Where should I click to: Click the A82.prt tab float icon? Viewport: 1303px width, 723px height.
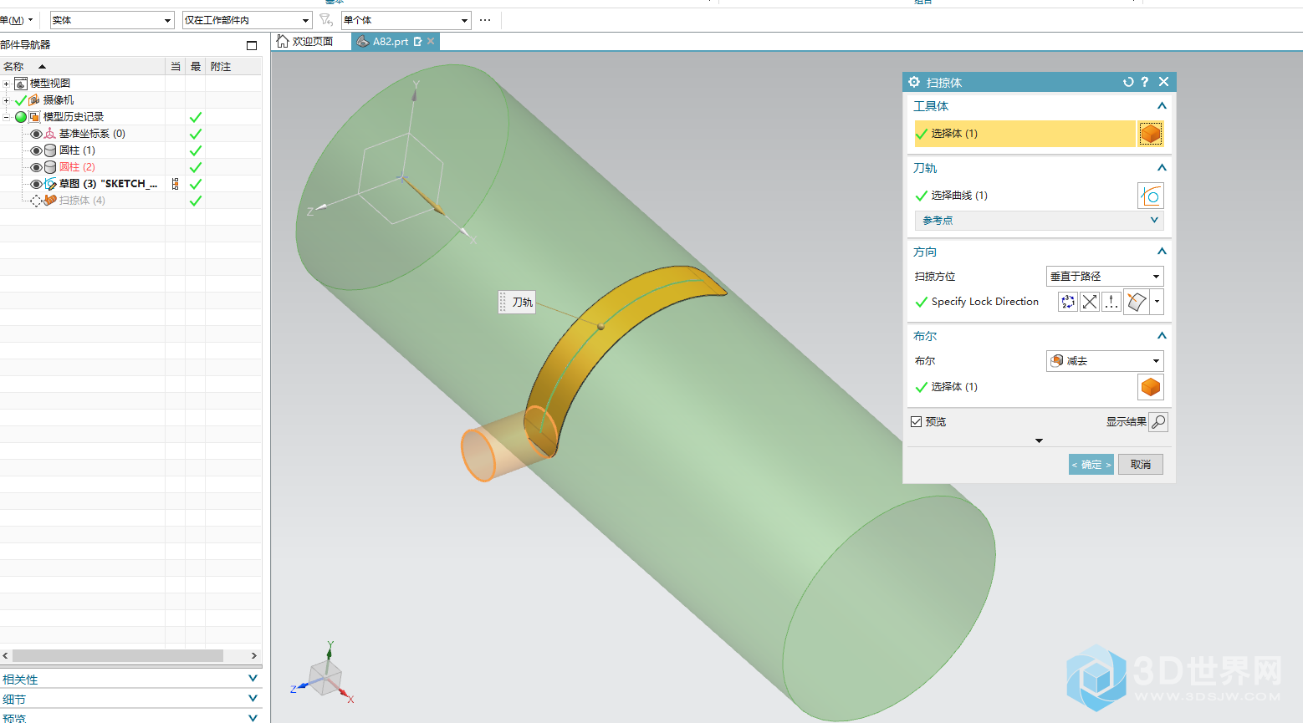pyautogui.click(x=417, y=41)
